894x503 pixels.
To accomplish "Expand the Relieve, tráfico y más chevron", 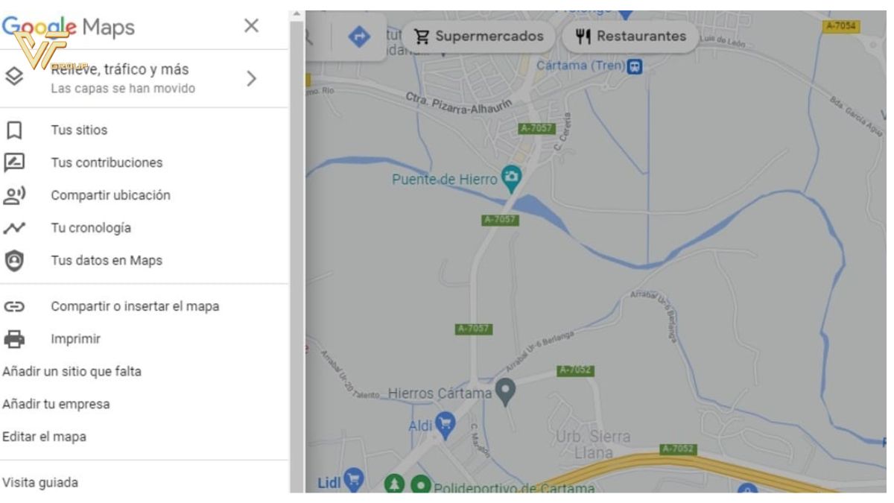I will 251,77.
